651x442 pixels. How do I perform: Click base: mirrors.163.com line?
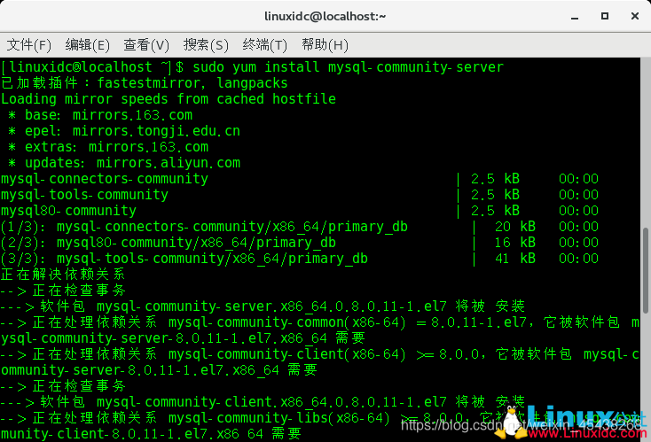click(100, 115)
